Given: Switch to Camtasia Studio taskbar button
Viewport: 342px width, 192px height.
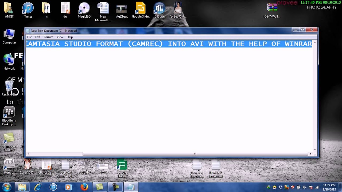Looking at the screenshot, I should pyautogui.click(x=100, y=187).
